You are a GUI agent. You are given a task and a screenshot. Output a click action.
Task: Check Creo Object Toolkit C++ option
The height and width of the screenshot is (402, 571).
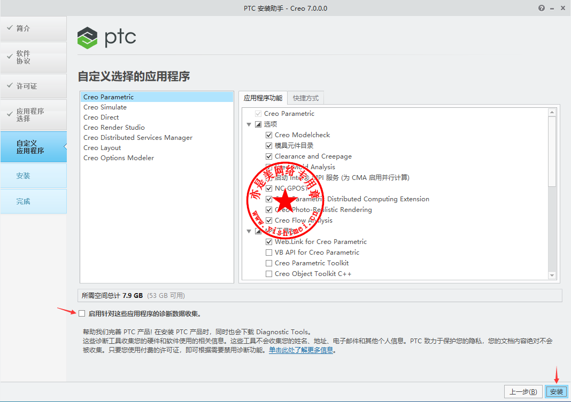[x=269, y=274]
